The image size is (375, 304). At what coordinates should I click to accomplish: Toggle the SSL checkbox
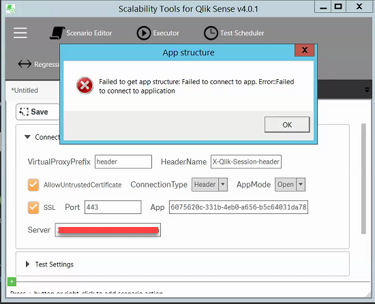[x=33, y=207]
